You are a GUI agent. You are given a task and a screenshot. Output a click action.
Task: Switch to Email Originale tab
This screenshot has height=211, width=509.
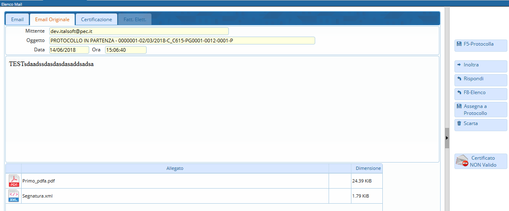pos(52,19)
